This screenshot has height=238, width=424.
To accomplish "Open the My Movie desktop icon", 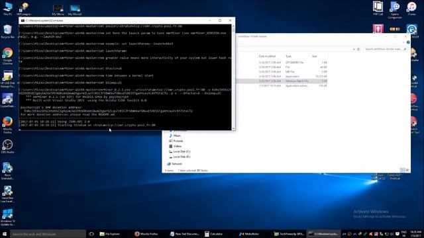I will pyautogui.click(x=58, y=10).
